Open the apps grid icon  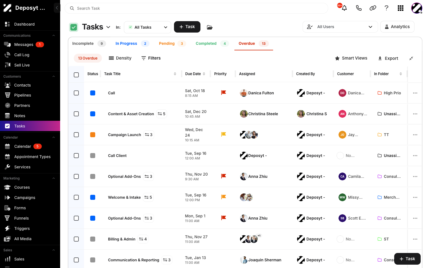coord(401,8)
